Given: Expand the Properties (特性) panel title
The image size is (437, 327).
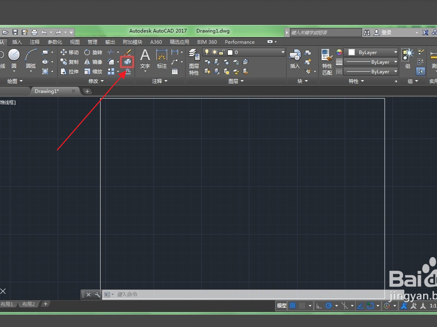Looking at the screenshot, I should [356, 81].
